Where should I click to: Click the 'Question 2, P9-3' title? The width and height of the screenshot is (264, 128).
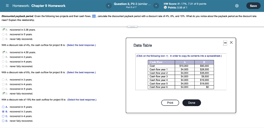132,4
